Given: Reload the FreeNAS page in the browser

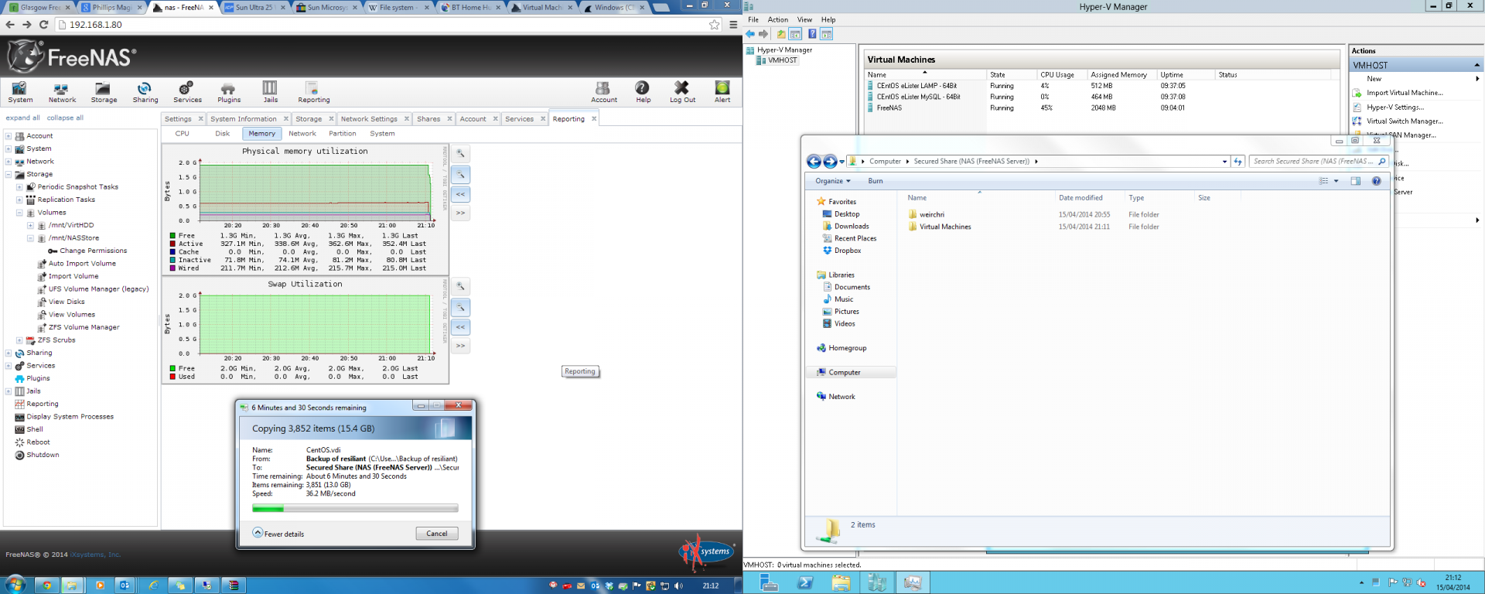Looking at the screenshot, I should click(44, 25).
